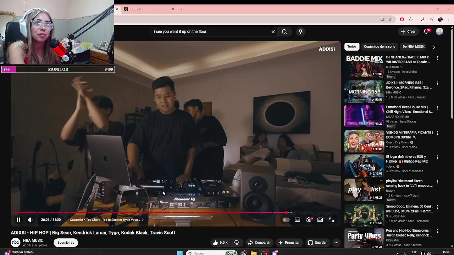This screenshot has width=454, height=255.
Task: Save video with Guardar button
Action: pyautogui.click(x=317, y=243)
